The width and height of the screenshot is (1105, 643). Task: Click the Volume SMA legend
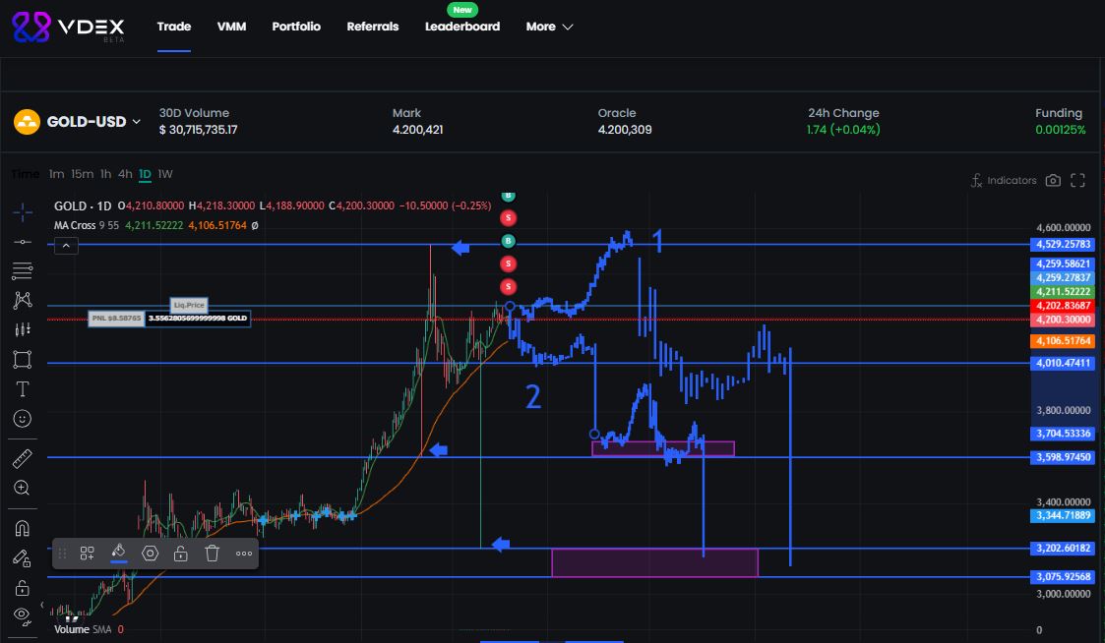pyautogui.click(x=83, y=629)
